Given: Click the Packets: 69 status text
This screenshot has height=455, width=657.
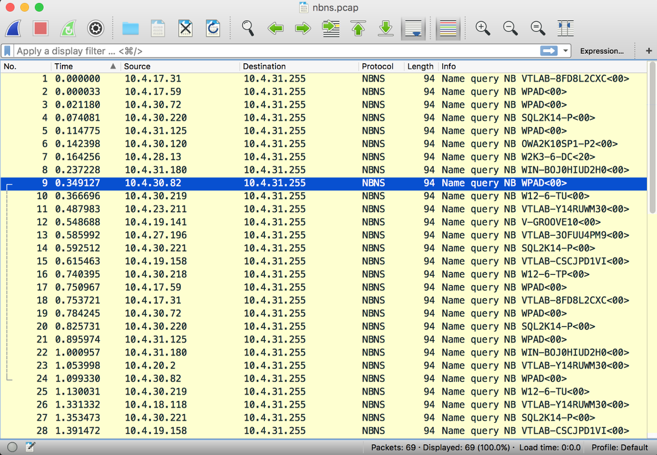Looking at the screenshot, I should click(395, 447).
